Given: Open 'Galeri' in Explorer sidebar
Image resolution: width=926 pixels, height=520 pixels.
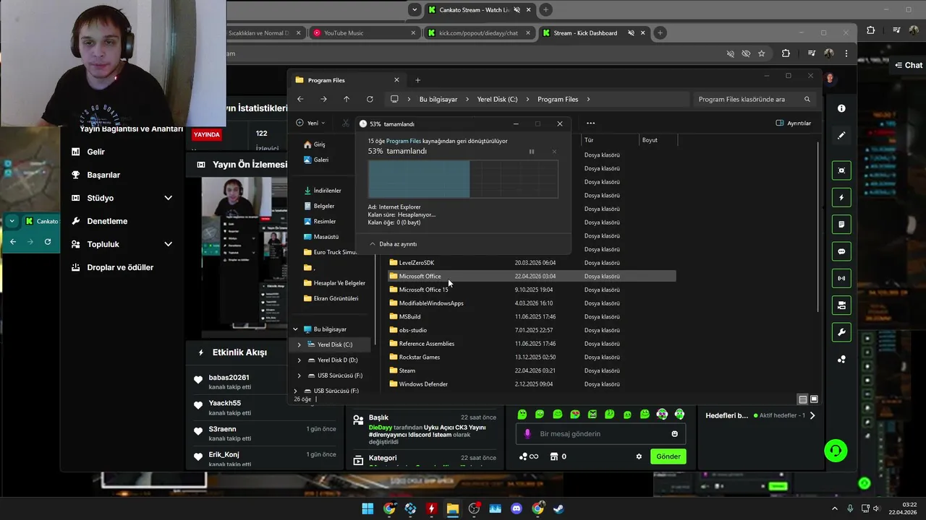Looking at the screenshot, I should click(x=315, y=160).
